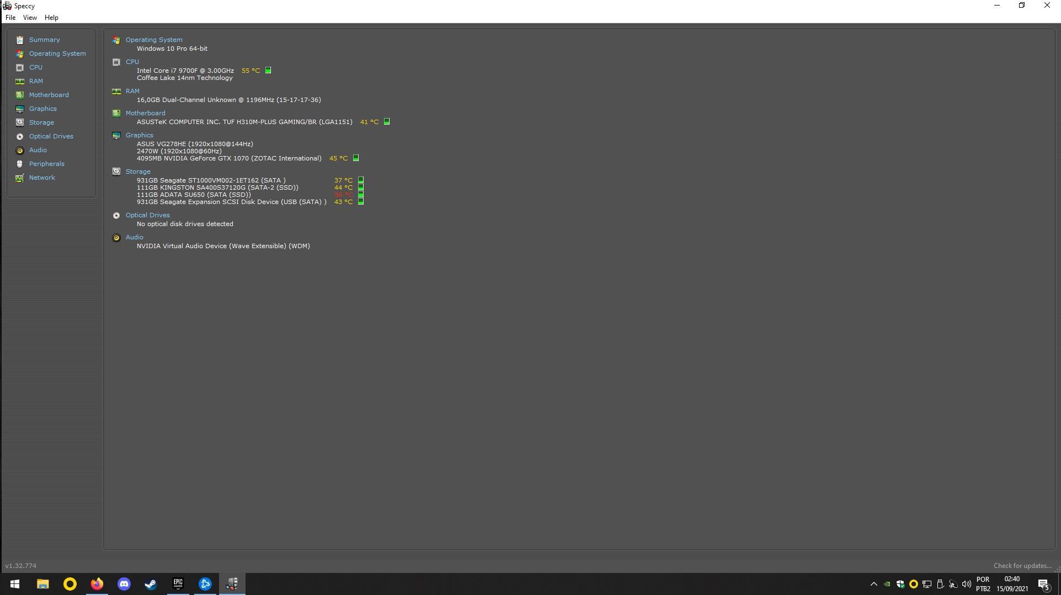This screenshot has width=1061, height=595.
Task: Click the board icon beside Motherboard heading
Action: click(x=116, y=113)
